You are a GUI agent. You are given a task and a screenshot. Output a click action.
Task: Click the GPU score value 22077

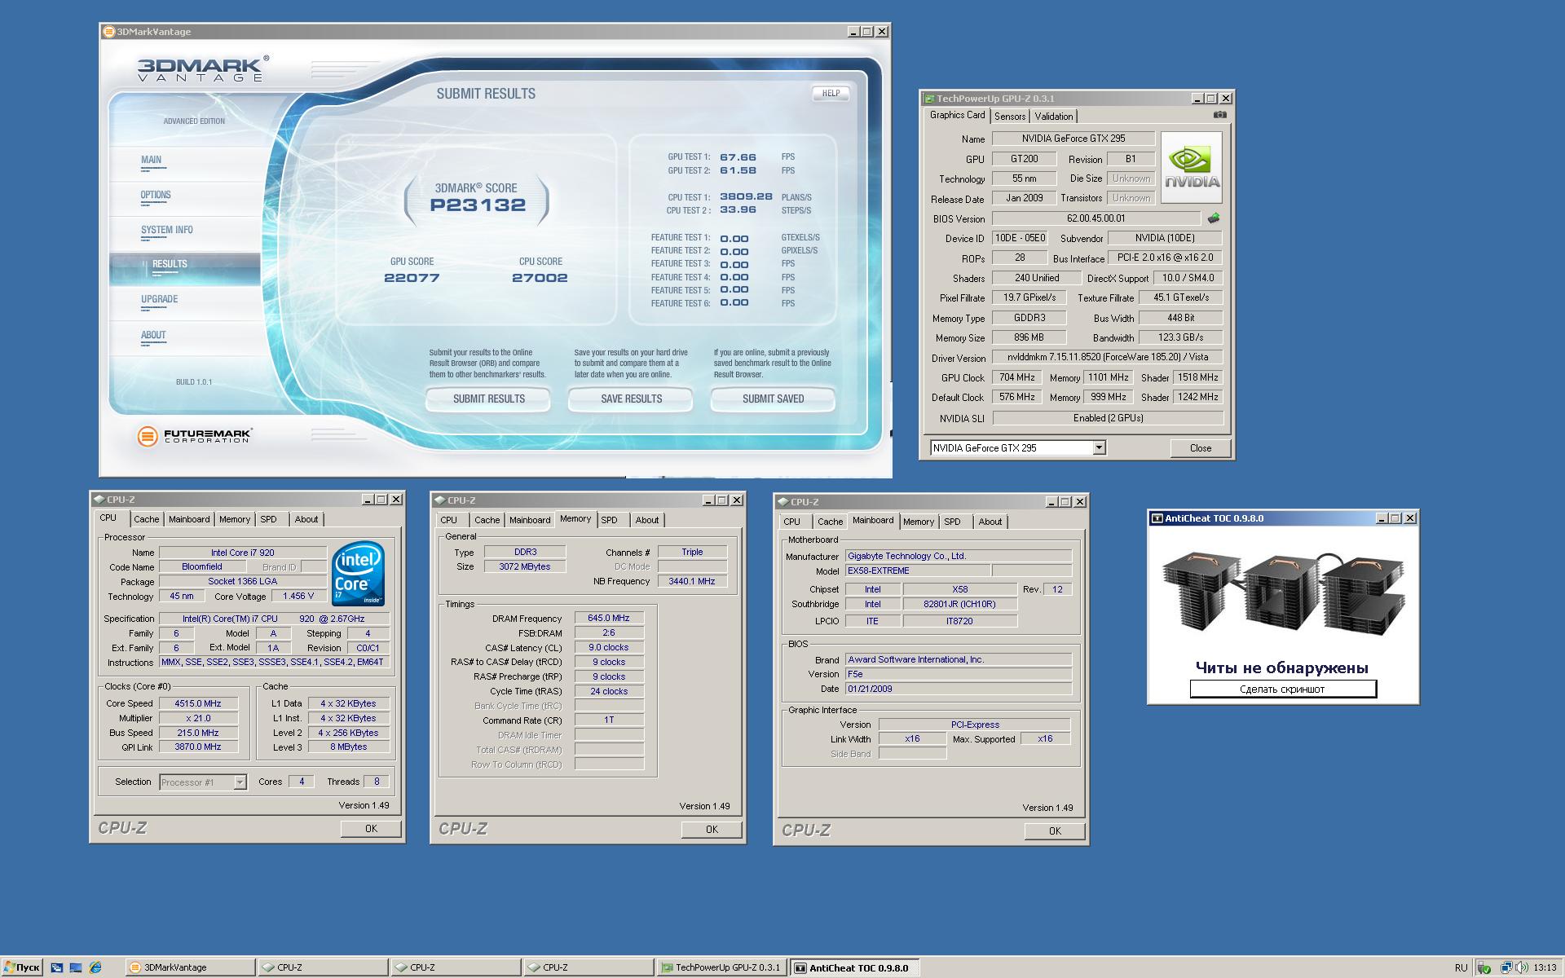click(412, 278)
